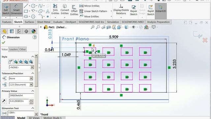Click Offset Entities button
Viewport: 211px width, 119px height.
point(74,10)
